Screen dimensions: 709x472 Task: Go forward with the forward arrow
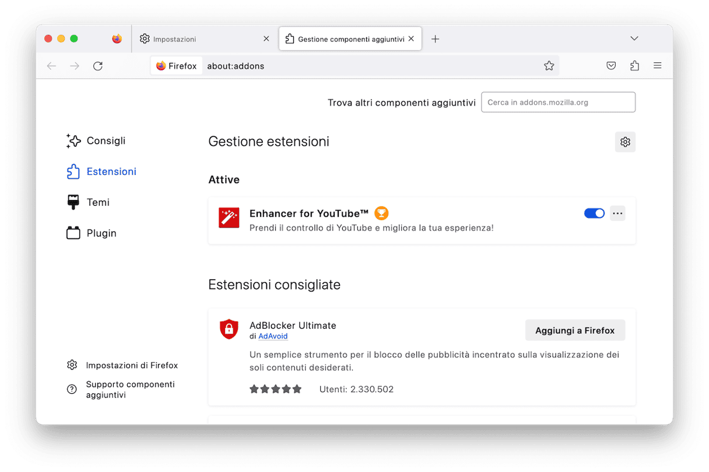coord(75,66)
